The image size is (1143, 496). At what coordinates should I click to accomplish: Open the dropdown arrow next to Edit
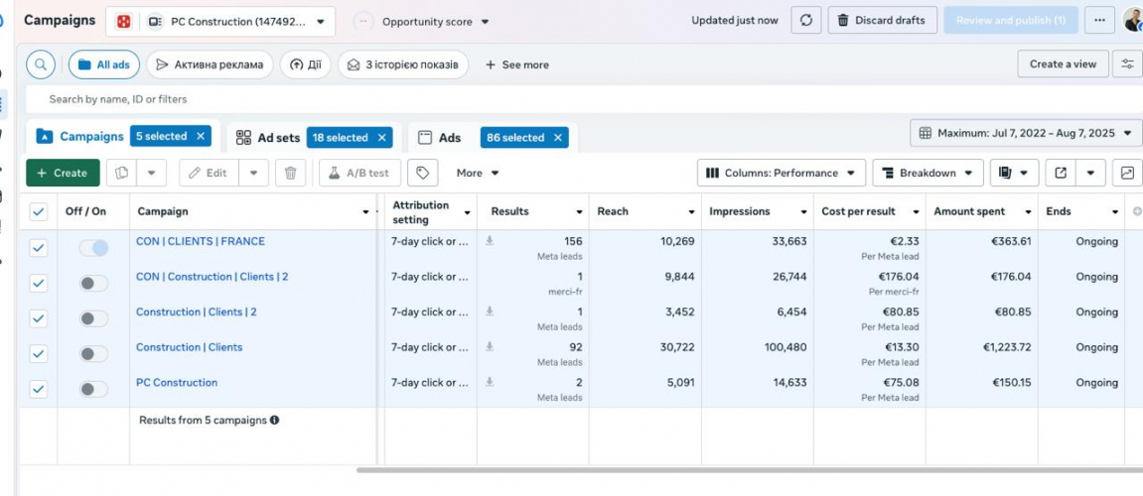click(253, 173)
